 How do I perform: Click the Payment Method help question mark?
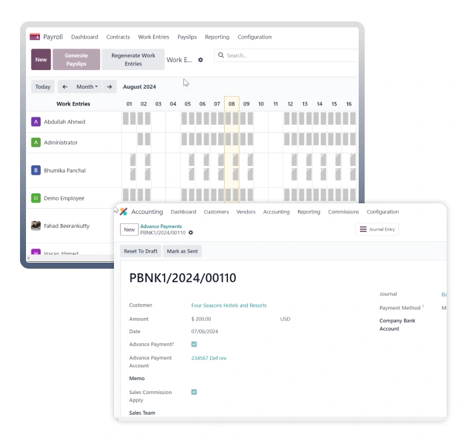click(423, 306)
